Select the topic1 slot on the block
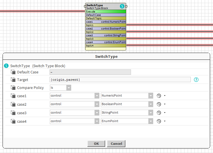The image size is (213, 153). [x=105, y=25]
